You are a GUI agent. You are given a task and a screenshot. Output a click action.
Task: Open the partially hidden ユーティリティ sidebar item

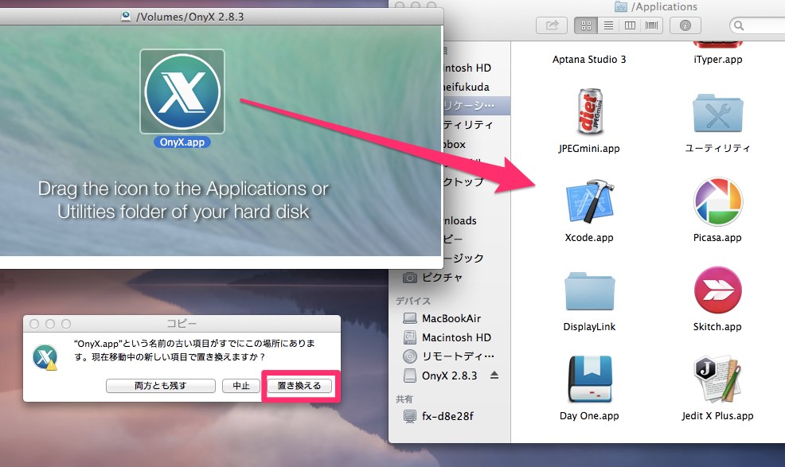point(469,125)
